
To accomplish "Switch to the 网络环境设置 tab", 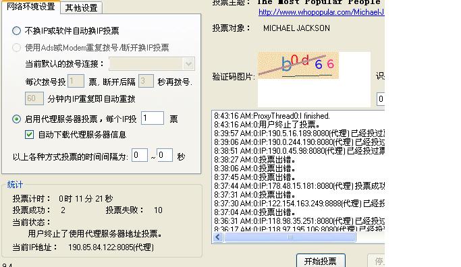I will (30, 7).
